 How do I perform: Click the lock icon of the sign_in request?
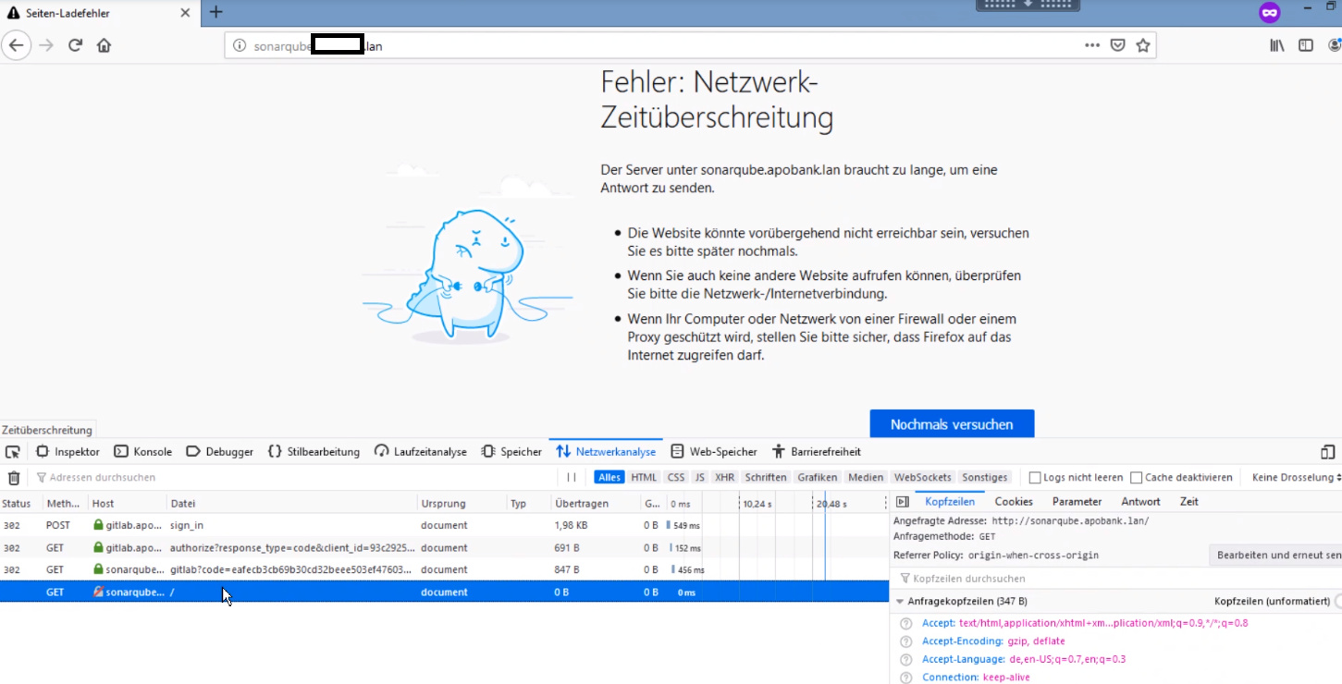[98, 525]
